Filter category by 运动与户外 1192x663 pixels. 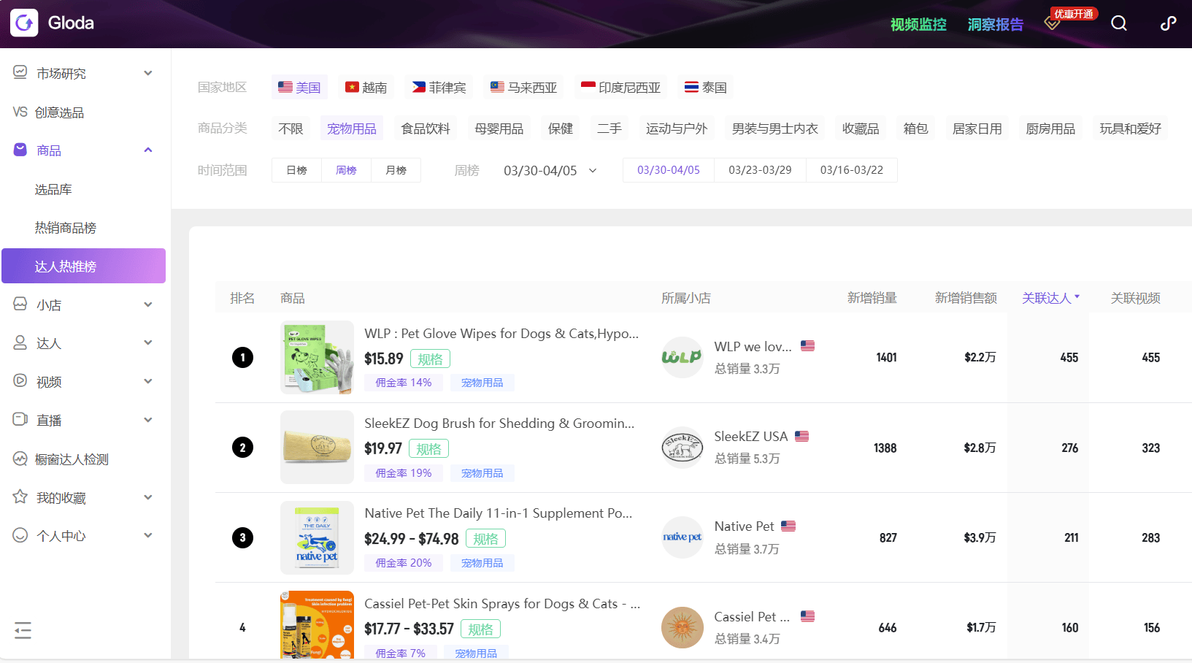(677, 129)
